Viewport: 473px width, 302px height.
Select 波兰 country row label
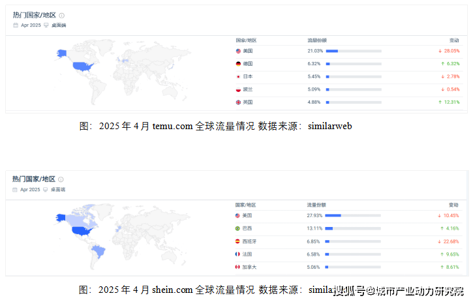248,89
